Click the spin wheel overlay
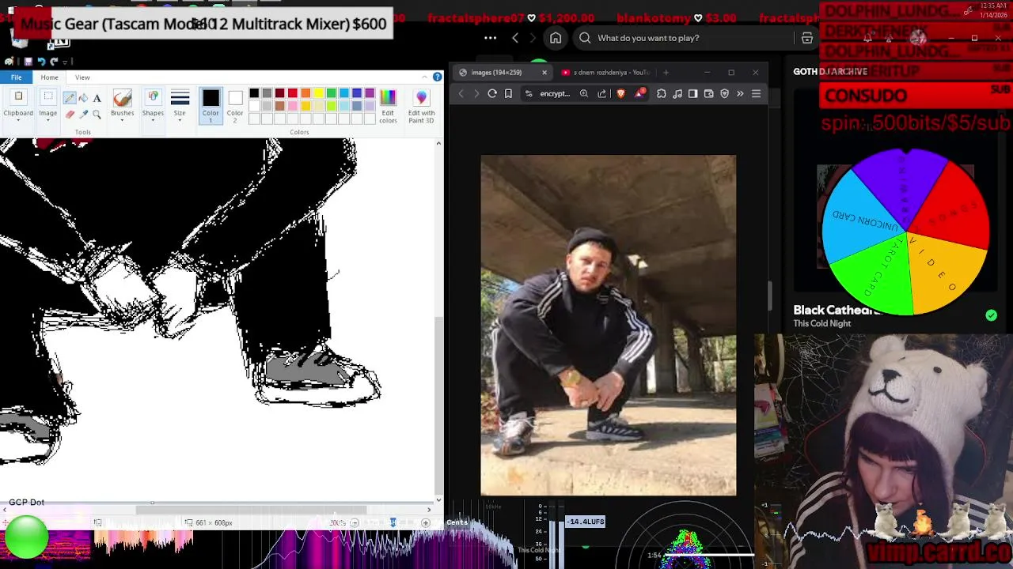Image resolution: width=1013 pixels, height=569 pixels. (905, 231)
